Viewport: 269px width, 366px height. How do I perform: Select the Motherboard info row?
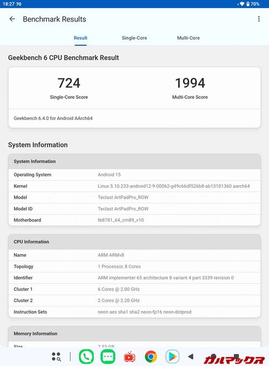click(134, 220)
